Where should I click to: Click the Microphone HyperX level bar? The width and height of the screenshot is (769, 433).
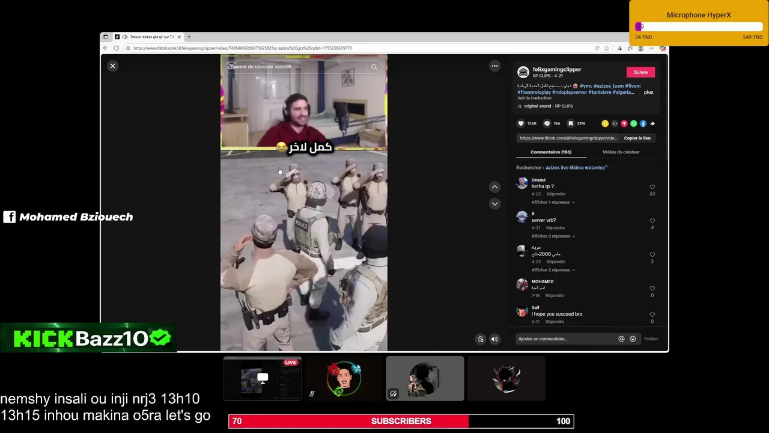tap(699, 27)
